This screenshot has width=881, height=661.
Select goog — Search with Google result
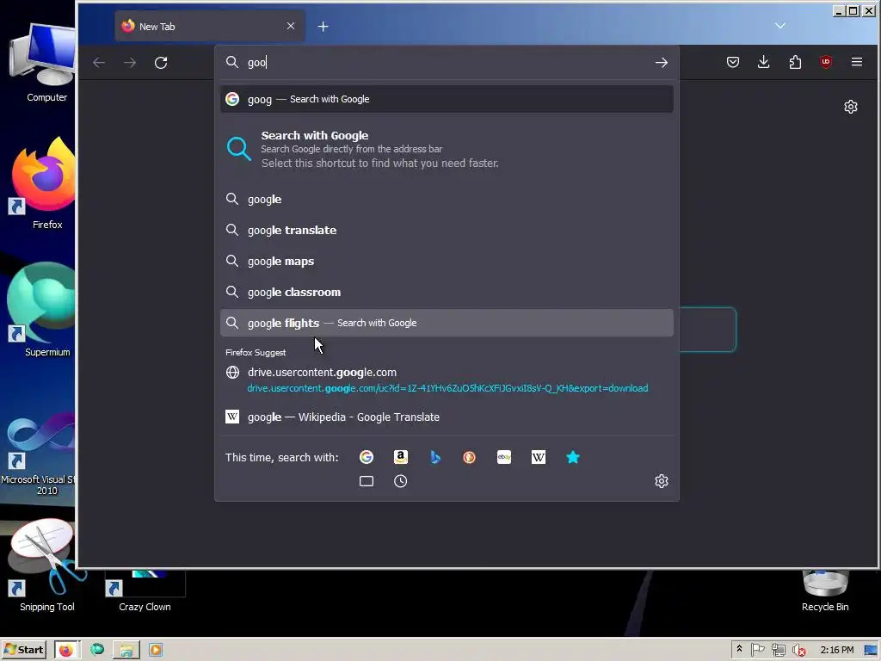pyautogui.click(x=447, y=99)
